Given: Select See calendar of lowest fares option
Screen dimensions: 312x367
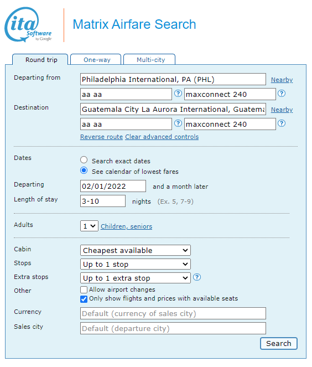Looking at the screenshot, I should click(84, 170).
